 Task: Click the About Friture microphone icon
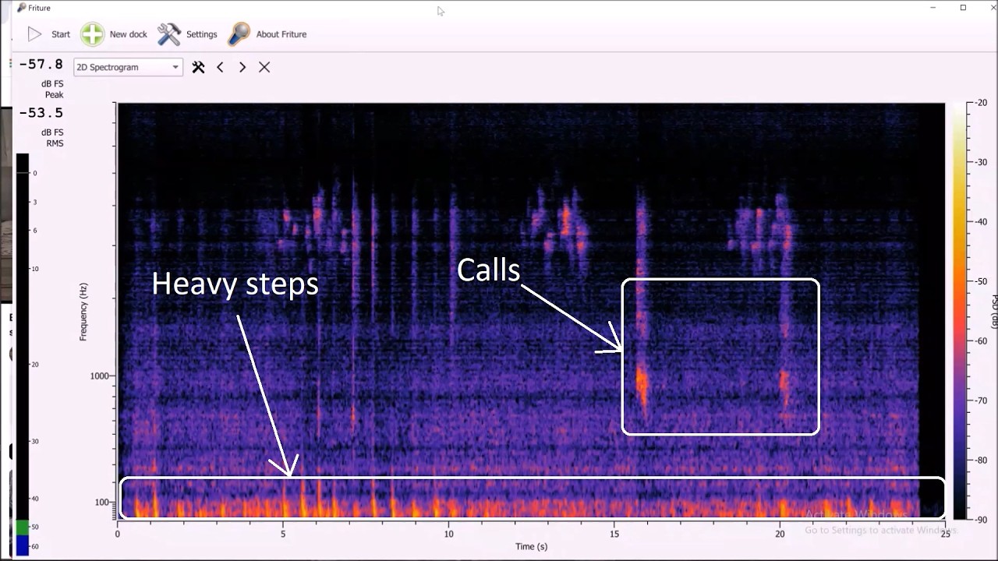(x=239, y=34)
